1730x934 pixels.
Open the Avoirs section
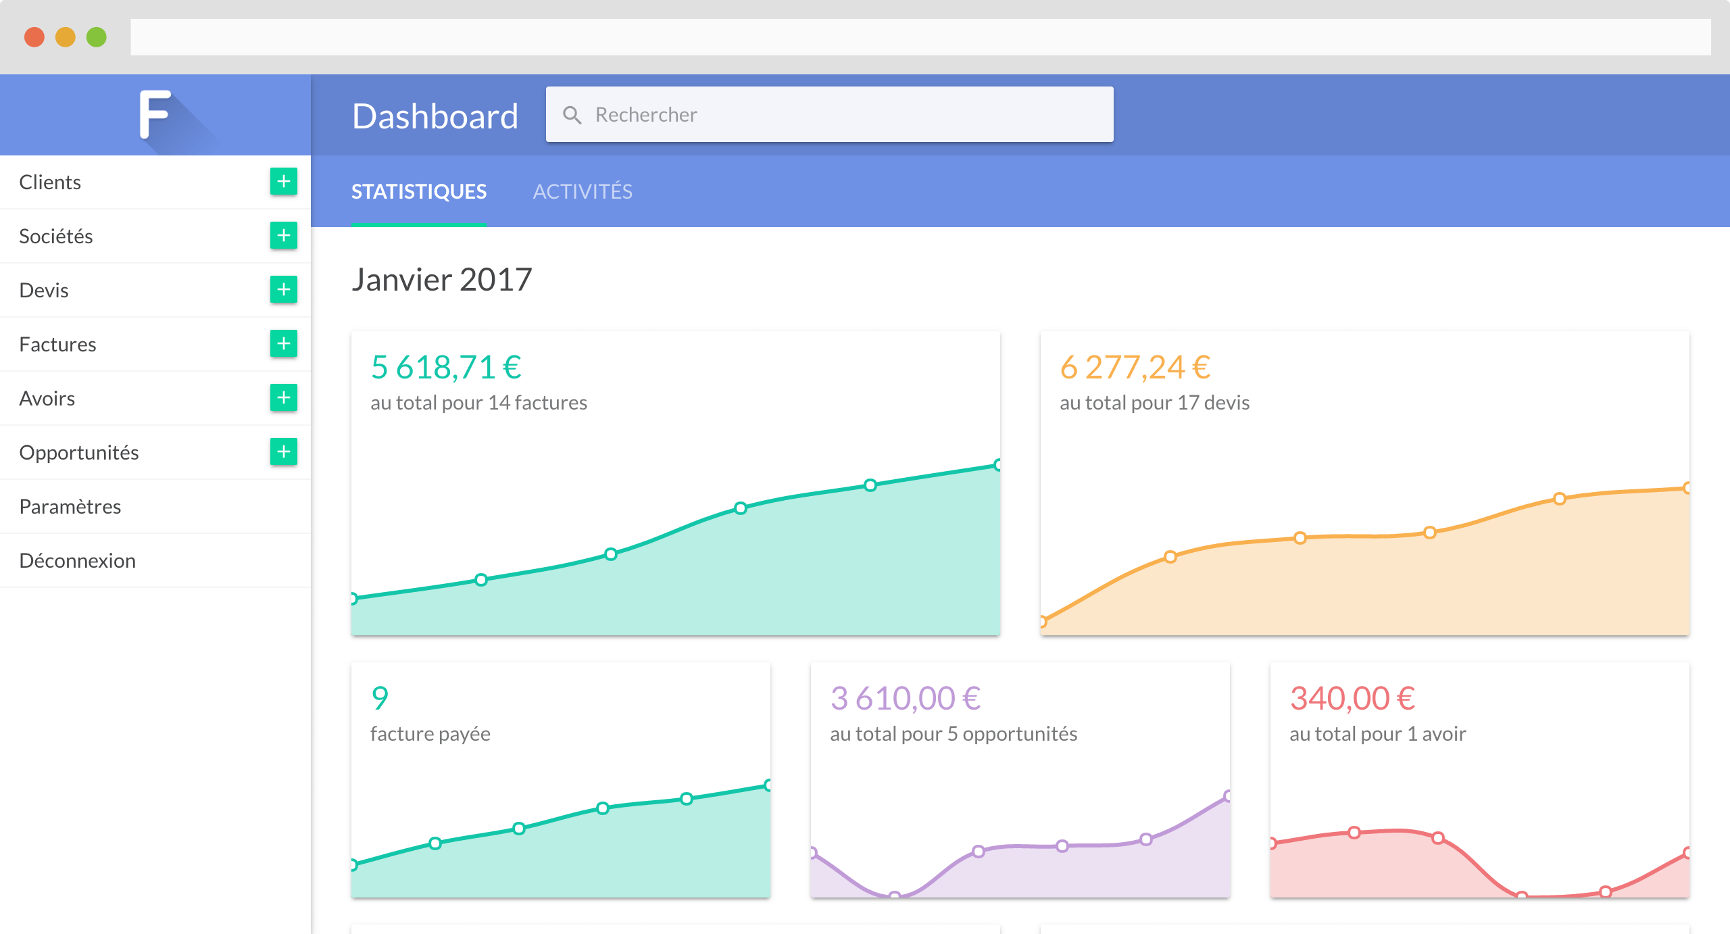point(155,398)
